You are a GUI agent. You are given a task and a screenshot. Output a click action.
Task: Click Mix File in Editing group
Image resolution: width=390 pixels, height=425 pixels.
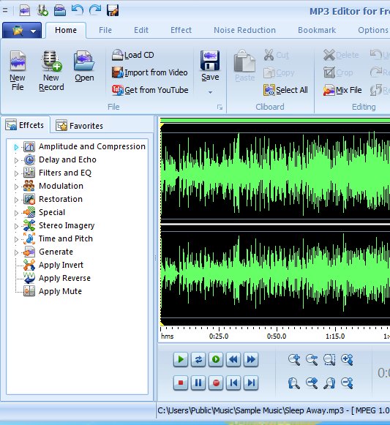[x=342, y=90]
